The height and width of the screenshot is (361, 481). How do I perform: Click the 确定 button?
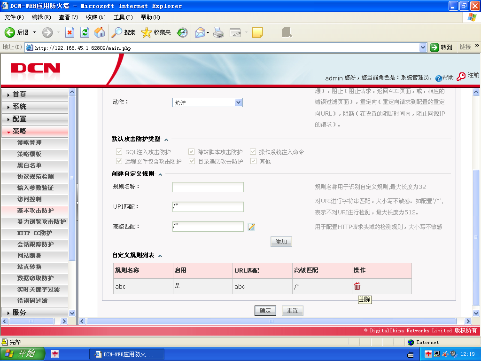click(x=265, y=311)
